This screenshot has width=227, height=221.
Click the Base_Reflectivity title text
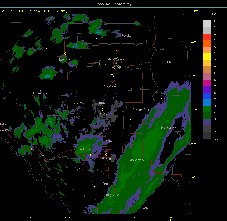[x=113, y=4]
